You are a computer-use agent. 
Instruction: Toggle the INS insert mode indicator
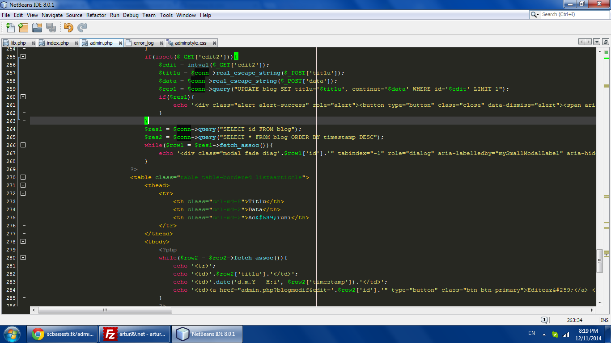604,320
